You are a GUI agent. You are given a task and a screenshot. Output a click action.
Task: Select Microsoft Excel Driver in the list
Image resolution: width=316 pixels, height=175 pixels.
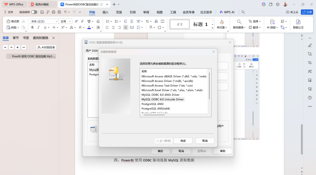pos(172,90)
